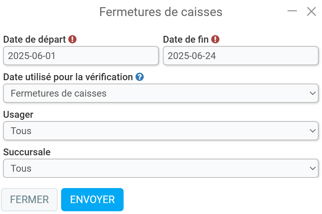Click the chevron arrow of the Usager select
Image resolution: width=322 pixels, height=214 pixels.
point(312,131)
